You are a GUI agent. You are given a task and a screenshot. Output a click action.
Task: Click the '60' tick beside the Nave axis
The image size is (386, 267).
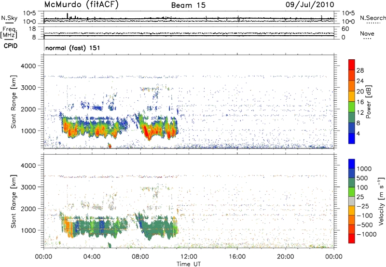point(345,29)
